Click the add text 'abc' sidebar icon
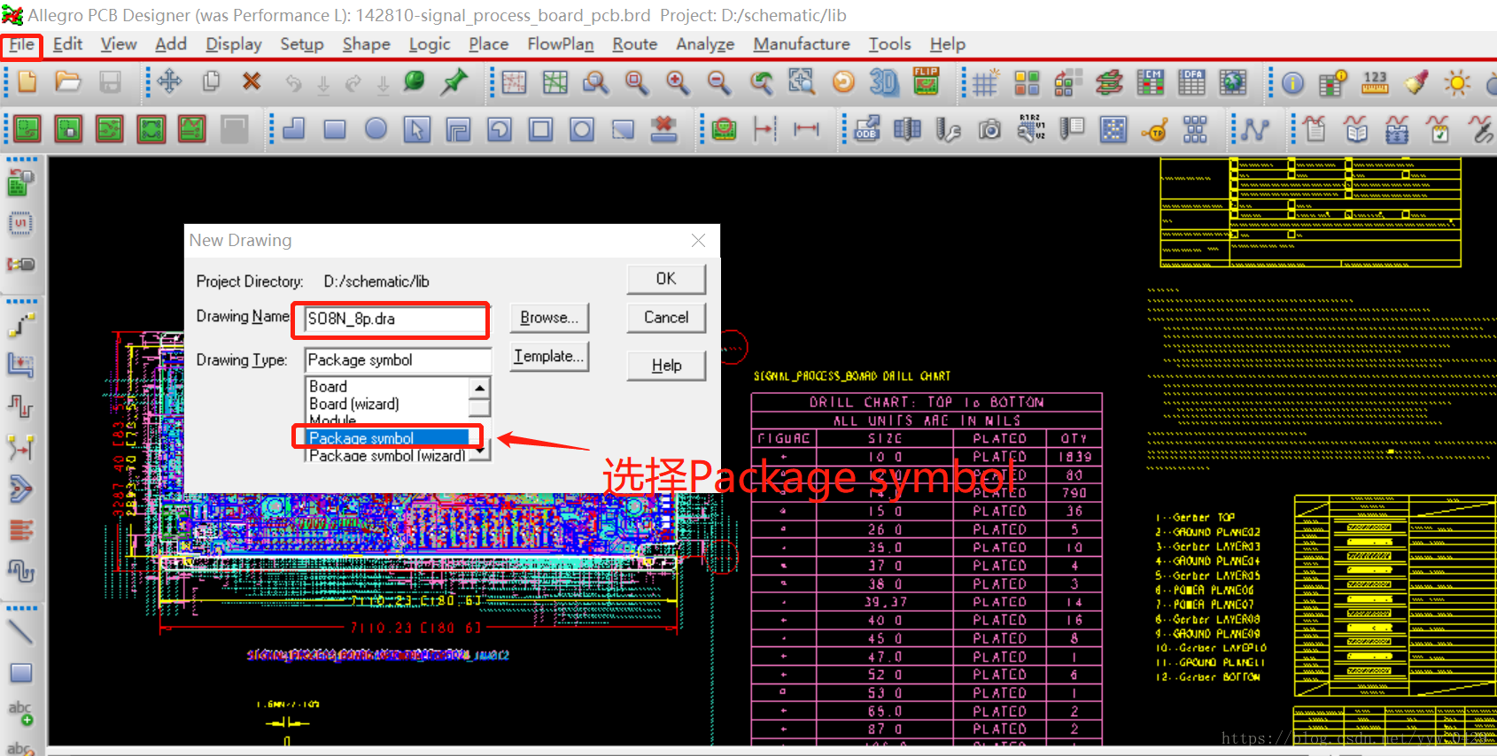1497x756 pixels. click(20, 714)
